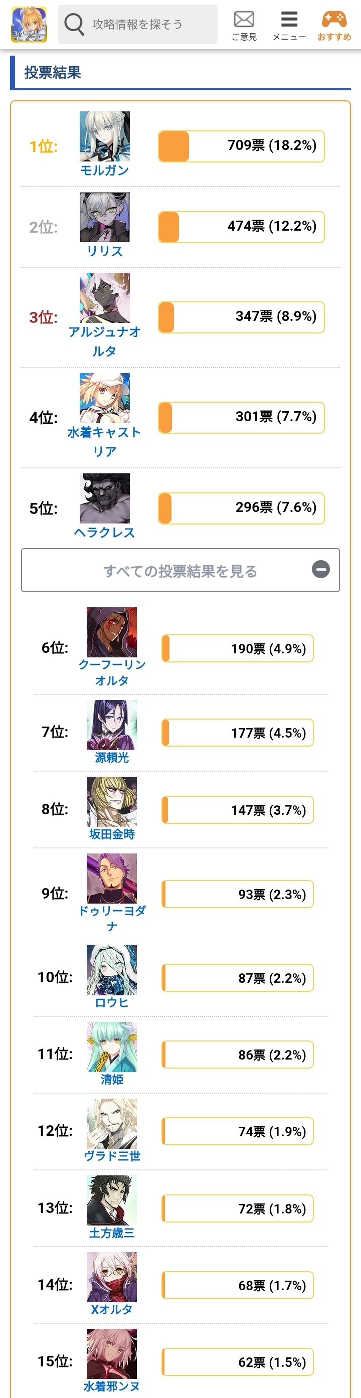Screen dimensions: 361x1398
Task: Focus the 攻略情報を探そう search field
Action: (x=138, y=25)
